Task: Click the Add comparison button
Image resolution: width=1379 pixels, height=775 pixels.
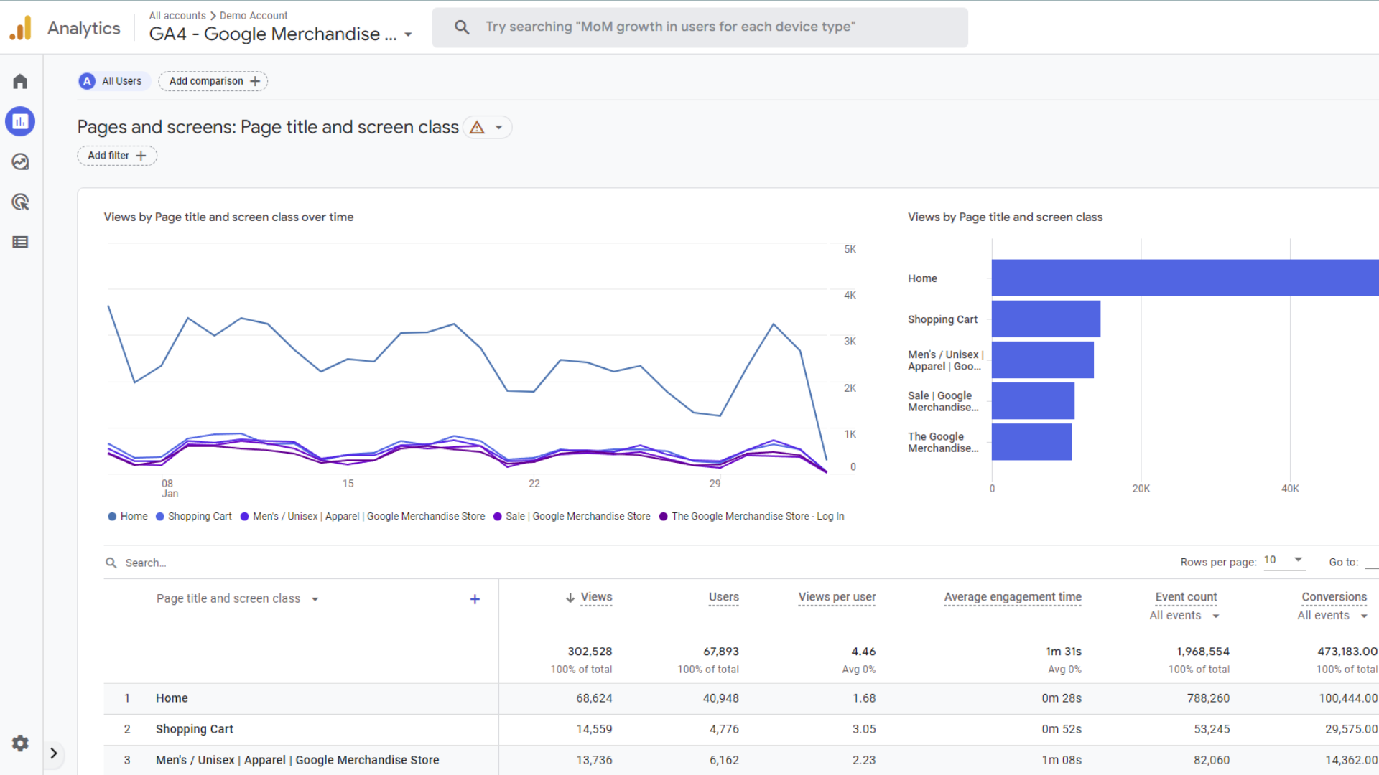Action: [x=213, y=81]
